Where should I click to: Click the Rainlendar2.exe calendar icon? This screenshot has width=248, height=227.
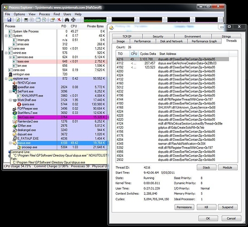(x=15, y=122)
